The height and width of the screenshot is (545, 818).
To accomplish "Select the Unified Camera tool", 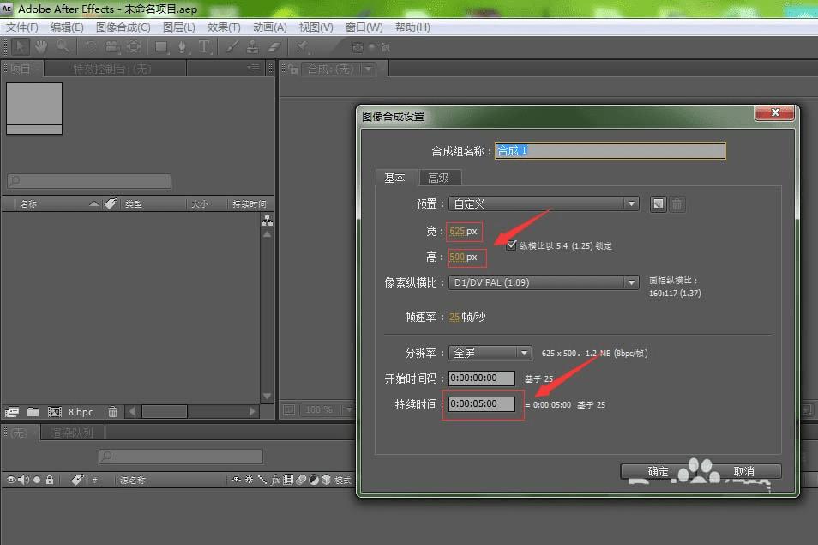I will point(111,47).
